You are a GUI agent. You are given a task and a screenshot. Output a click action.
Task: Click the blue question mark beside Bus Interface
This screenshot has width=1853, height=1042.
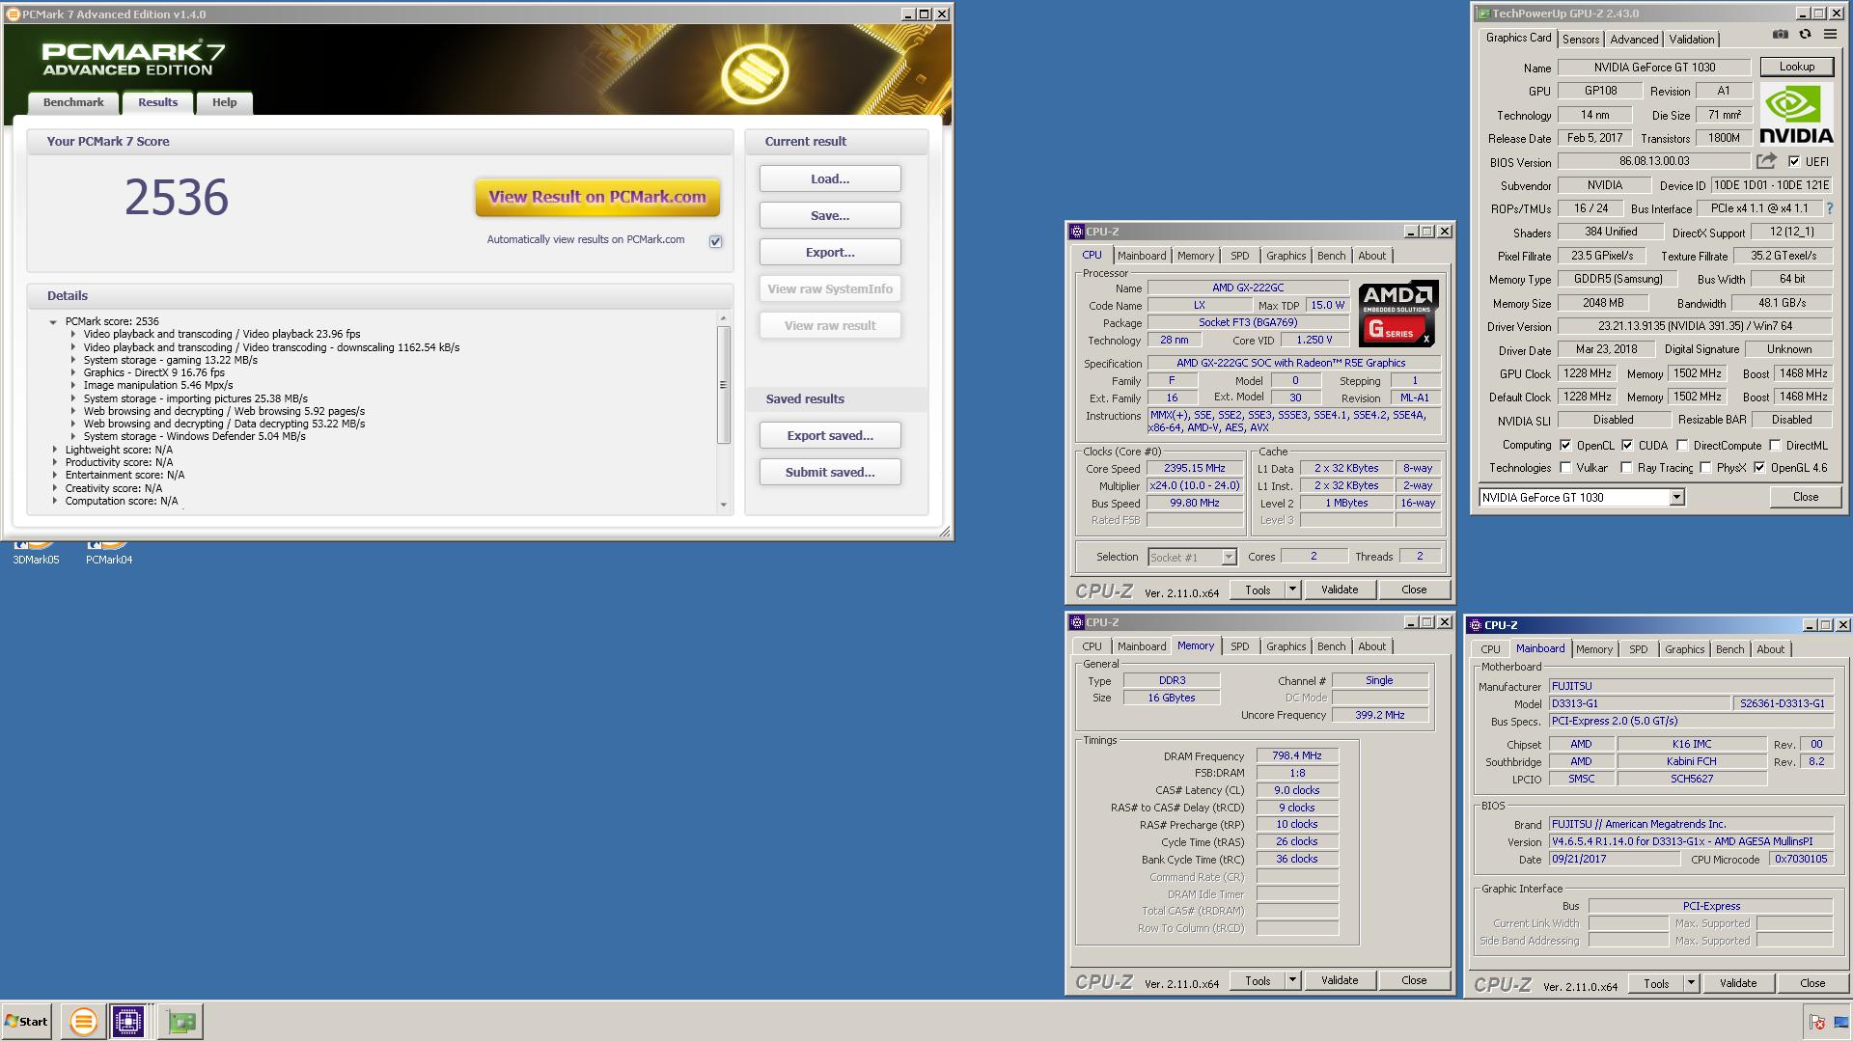coord(1830,208)
